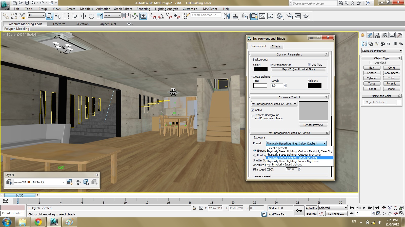This screenshot has width=405, height=227.
Task: Switch Create panel to Cameras category
Action: coord(383,44)
